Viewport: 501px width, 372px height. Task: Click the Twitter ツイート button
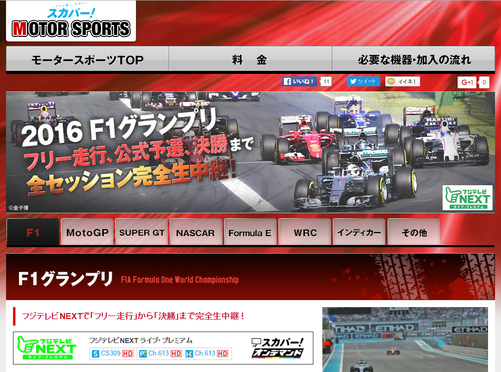coord(363,81)
